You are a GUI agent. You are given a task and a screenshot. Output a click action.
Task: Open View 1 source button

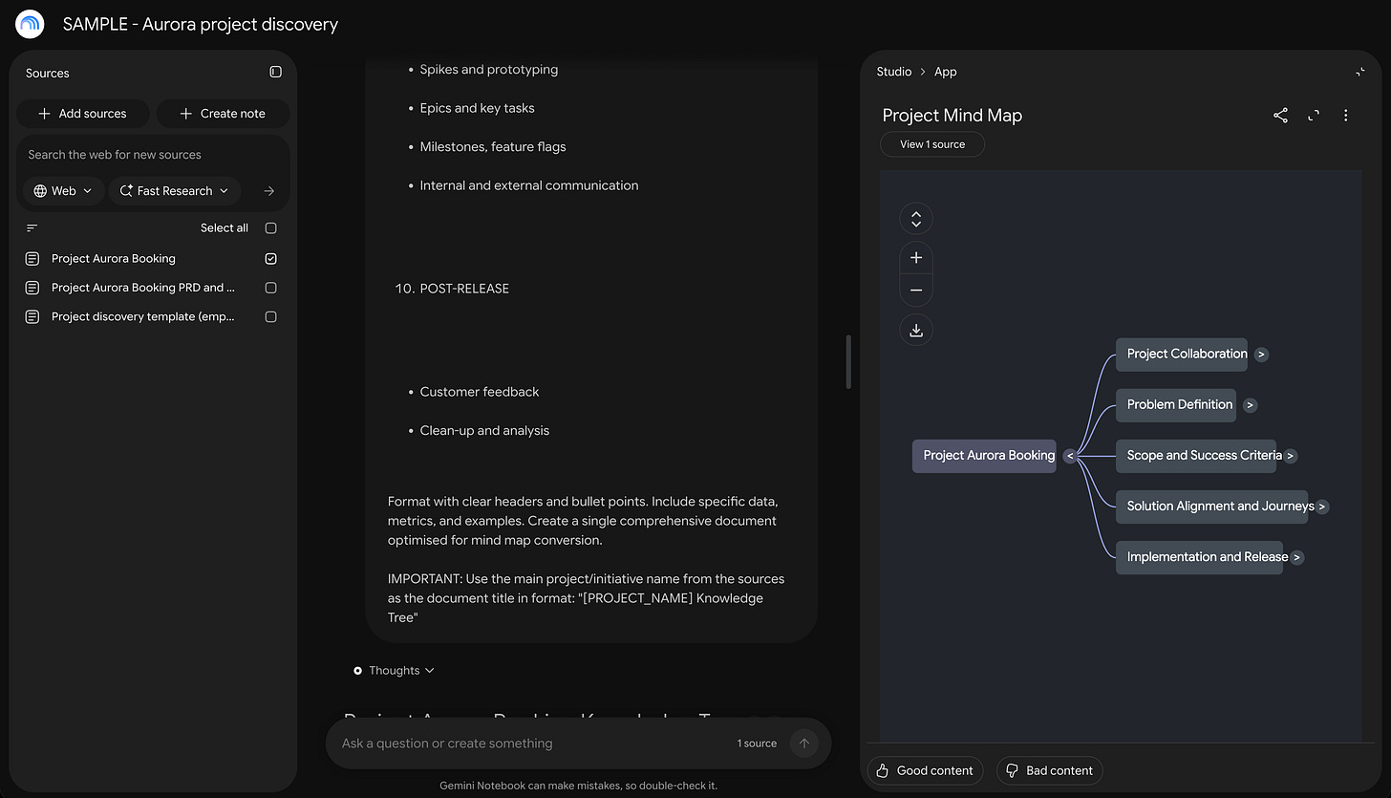(932, 144)
